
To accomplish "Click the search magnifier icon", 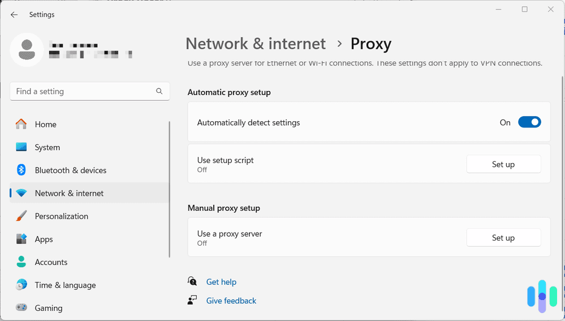I will (x=159, y=91).
